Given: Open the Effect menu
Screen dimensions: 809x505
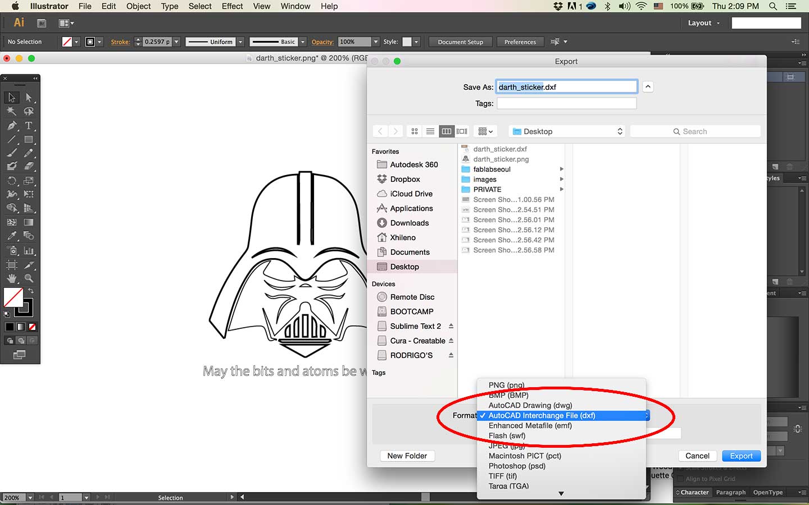Looking at the screenshot, I should (x=232, y=6).
